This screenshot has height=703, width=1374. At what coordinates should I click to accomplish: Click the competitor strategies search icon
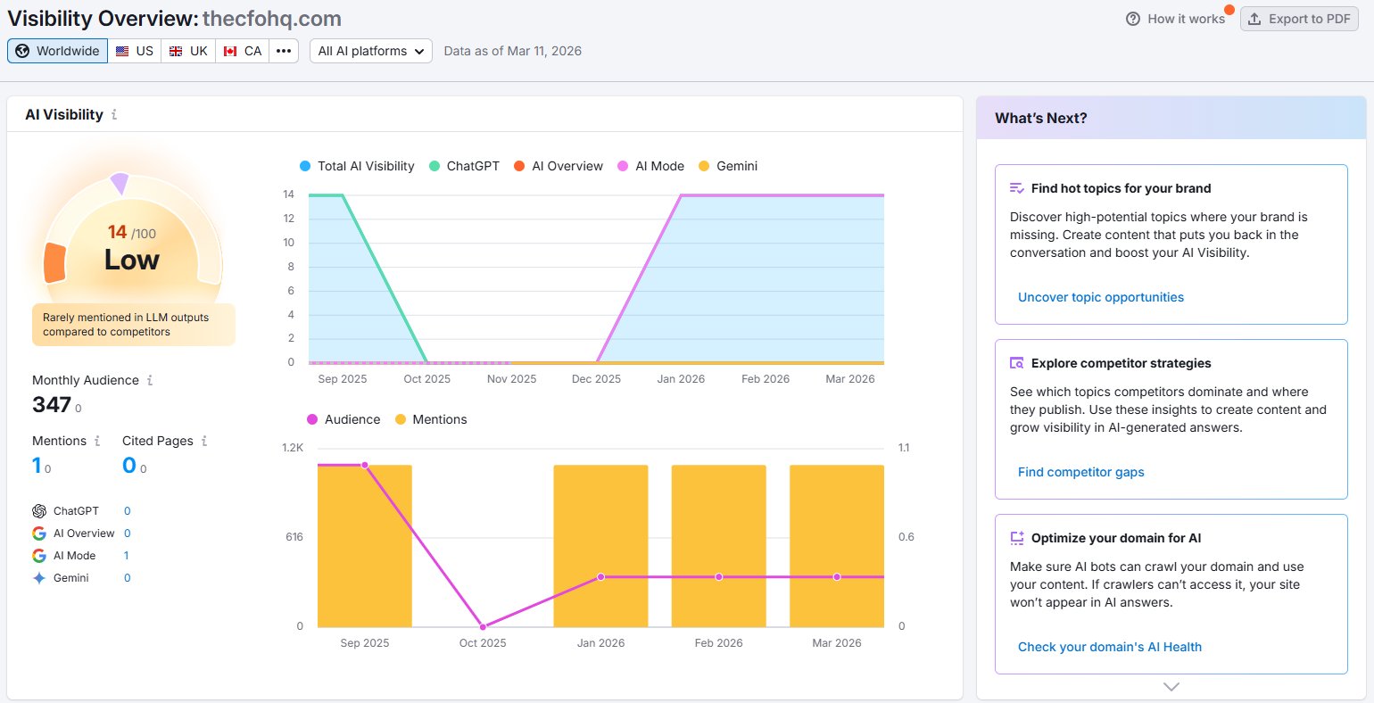click(1016, 363)
